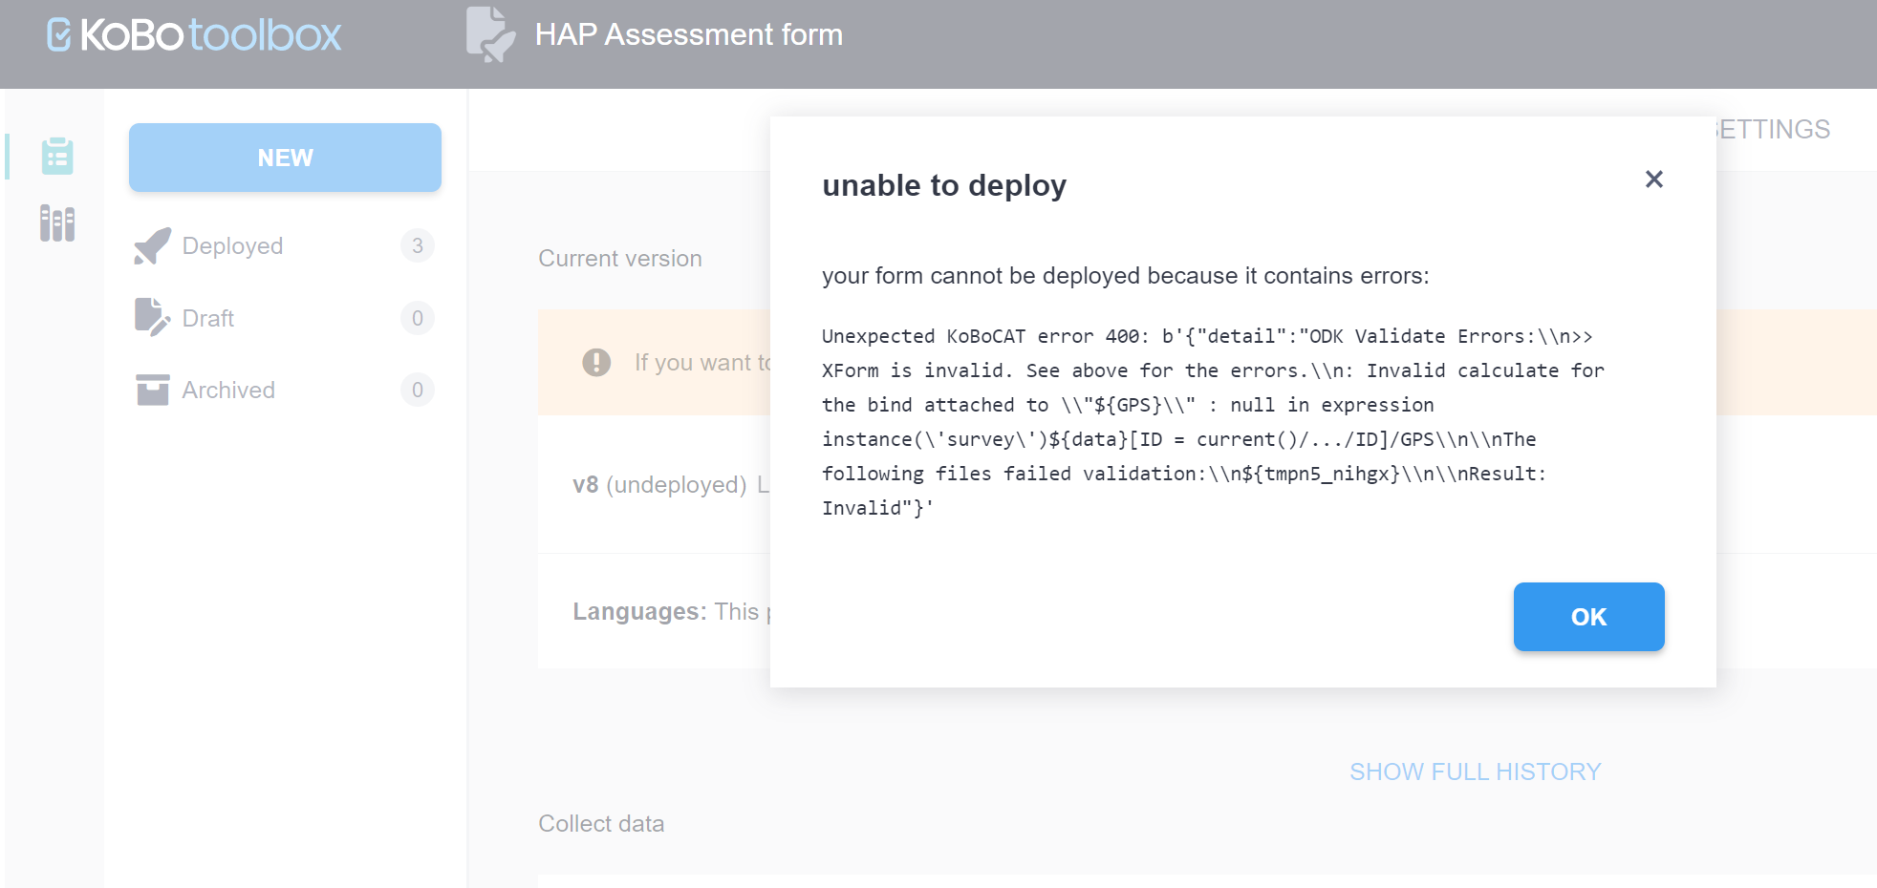
Task: Click the exclamation warning icon in the banner
Action: [596, 363]
